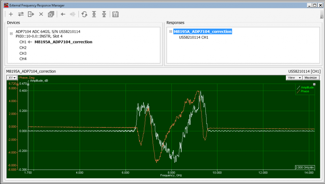Click the collapse-all vertical arrows icon
Viewport: 325px width, 184px height.
pos(104,14)
